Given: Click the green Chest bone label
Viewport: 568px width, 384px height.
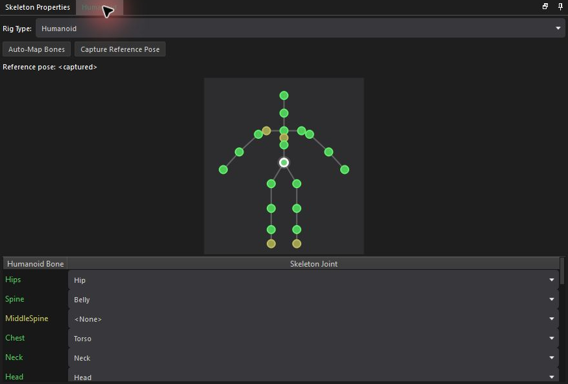Looking at the screenshot, I should 15,338.
